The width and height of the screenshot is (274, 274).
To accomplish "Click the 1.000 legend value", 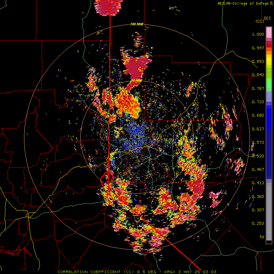I will pyautogui.click(x=258, y=34).
